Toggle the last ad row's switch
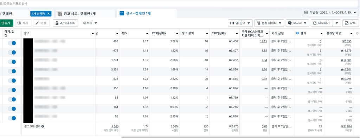Image resolution: width=360 pixels, height=139 pixels. [12, 118]
